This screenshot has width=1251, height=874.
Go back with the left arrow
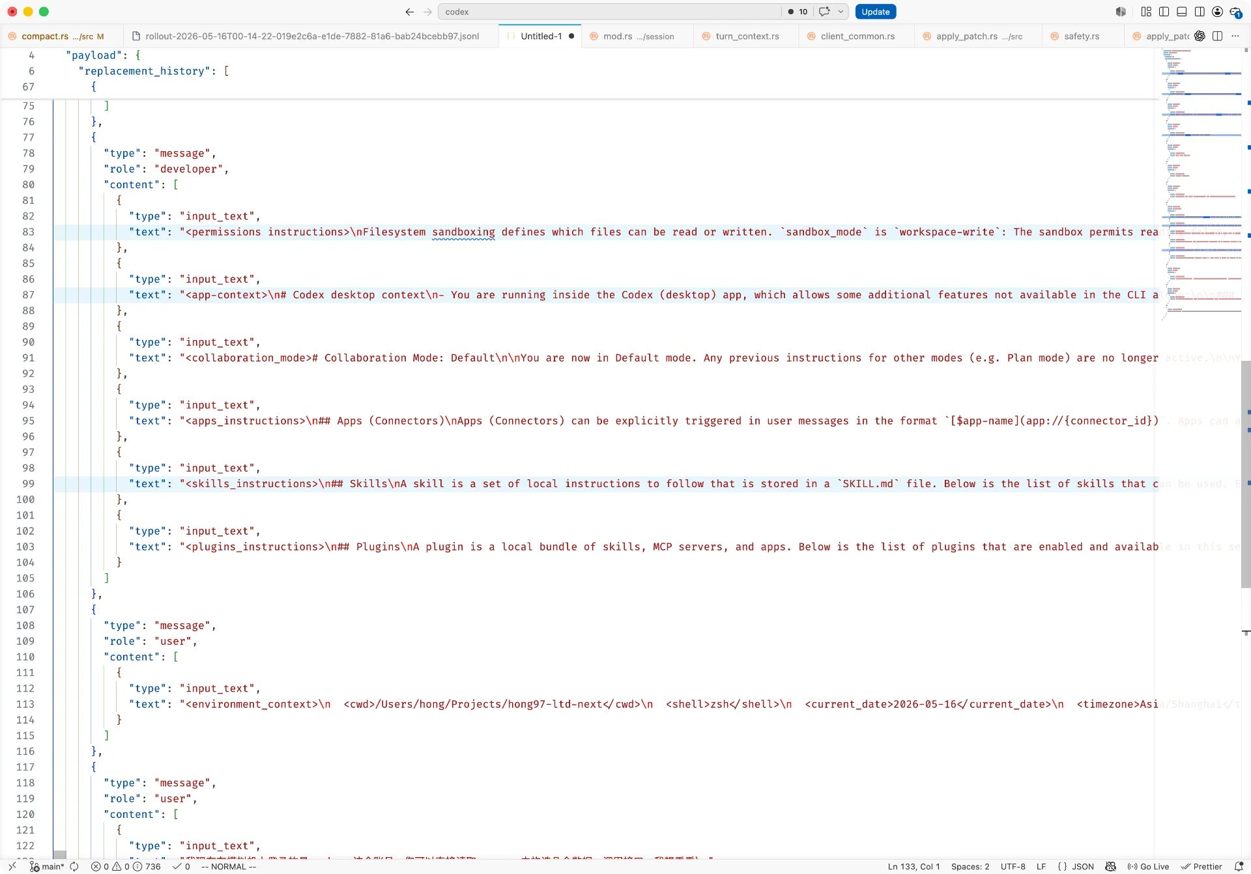click(x=409, y=12)
